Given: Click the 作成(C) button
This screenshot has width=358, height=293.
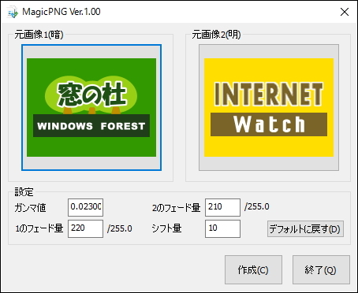Looking at the screenshot, I should pos(253,270).
